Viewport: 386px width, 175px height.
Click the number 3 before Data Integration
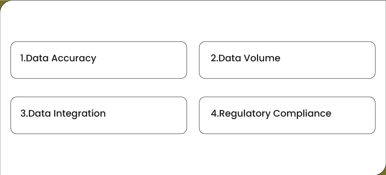pos(23,113)
